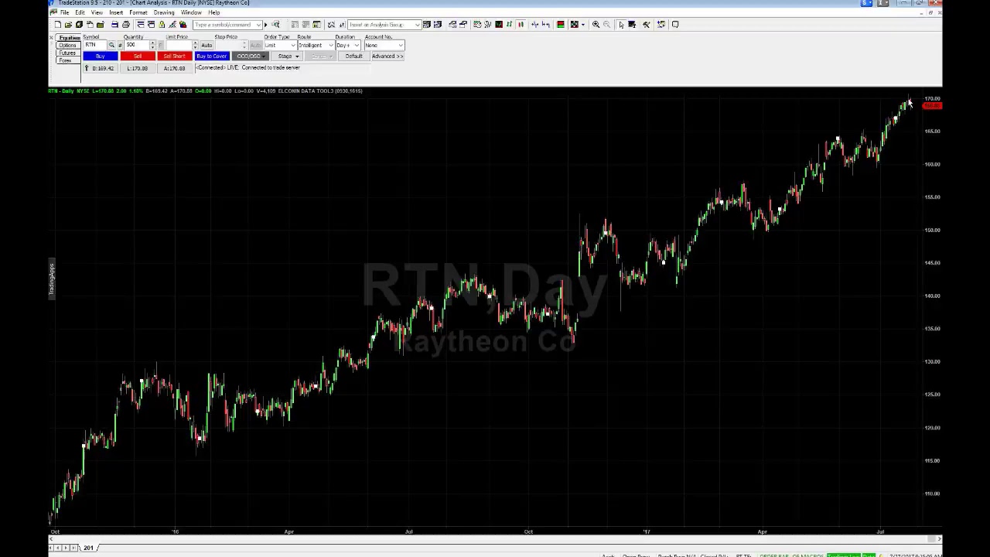Click the red Sell button

[x=138, y=56]
